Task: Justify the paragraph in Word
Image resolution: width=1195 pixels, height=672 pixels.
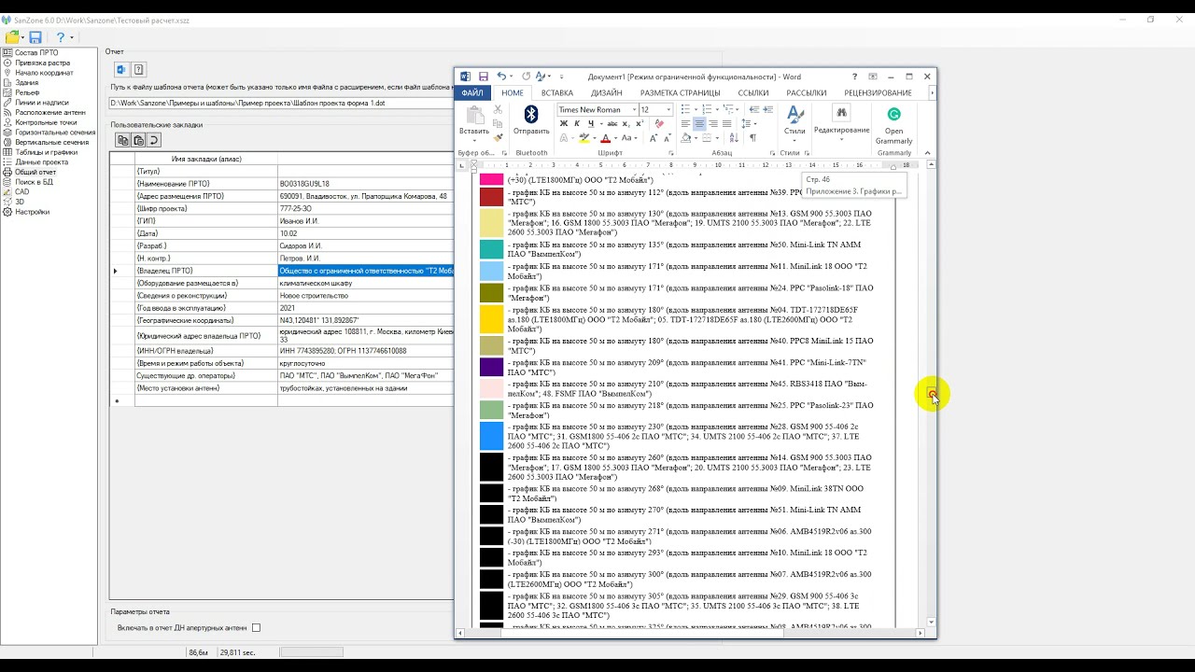Action: (x=727, y=123)
